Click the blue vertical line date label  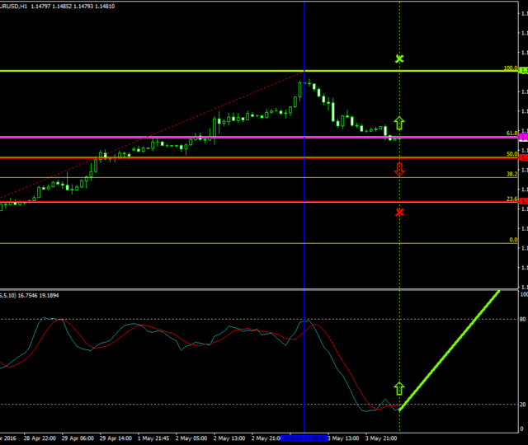[304, 438]
